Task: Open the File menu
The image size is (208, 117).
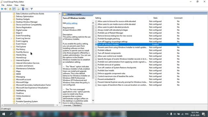Action: click(x=3, y=5)
